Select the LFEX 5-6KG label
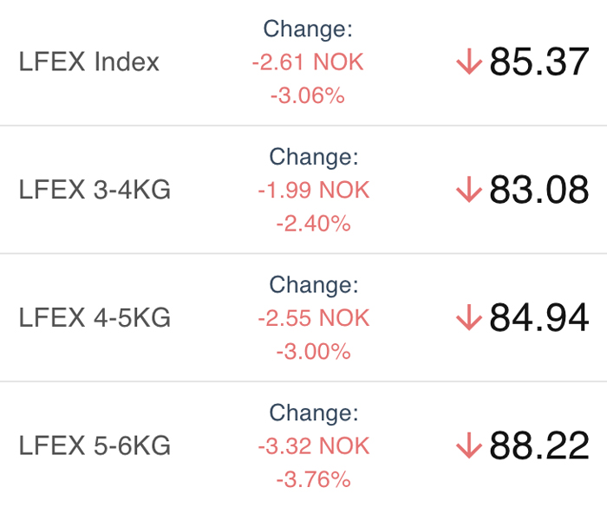The height and width of the screenshot is (507, 607). tap(95, 445)
